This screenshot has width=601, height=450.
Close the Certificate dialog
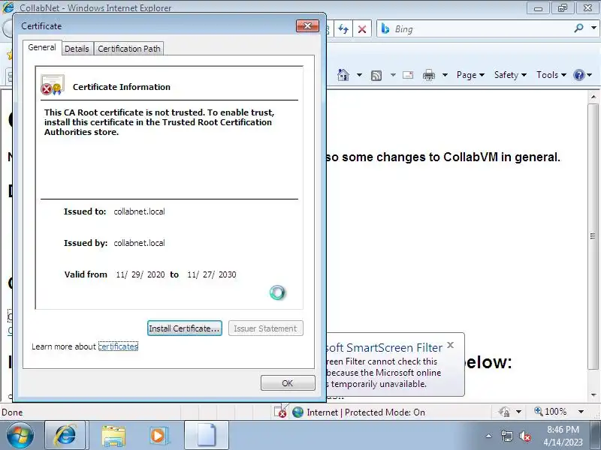point(307,26)
